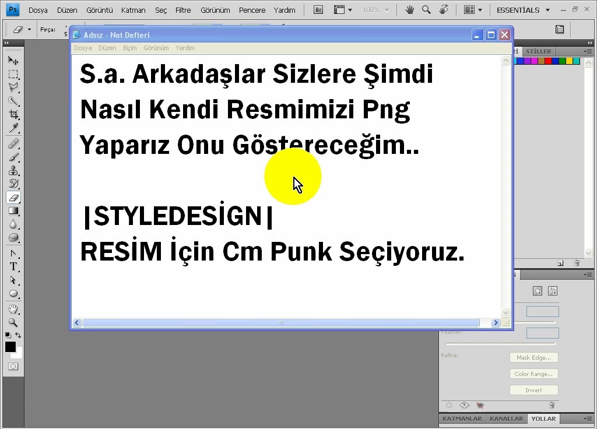Select the Type (T) tool
Screen dimensions: 597x429
click(x=13, y=266)
